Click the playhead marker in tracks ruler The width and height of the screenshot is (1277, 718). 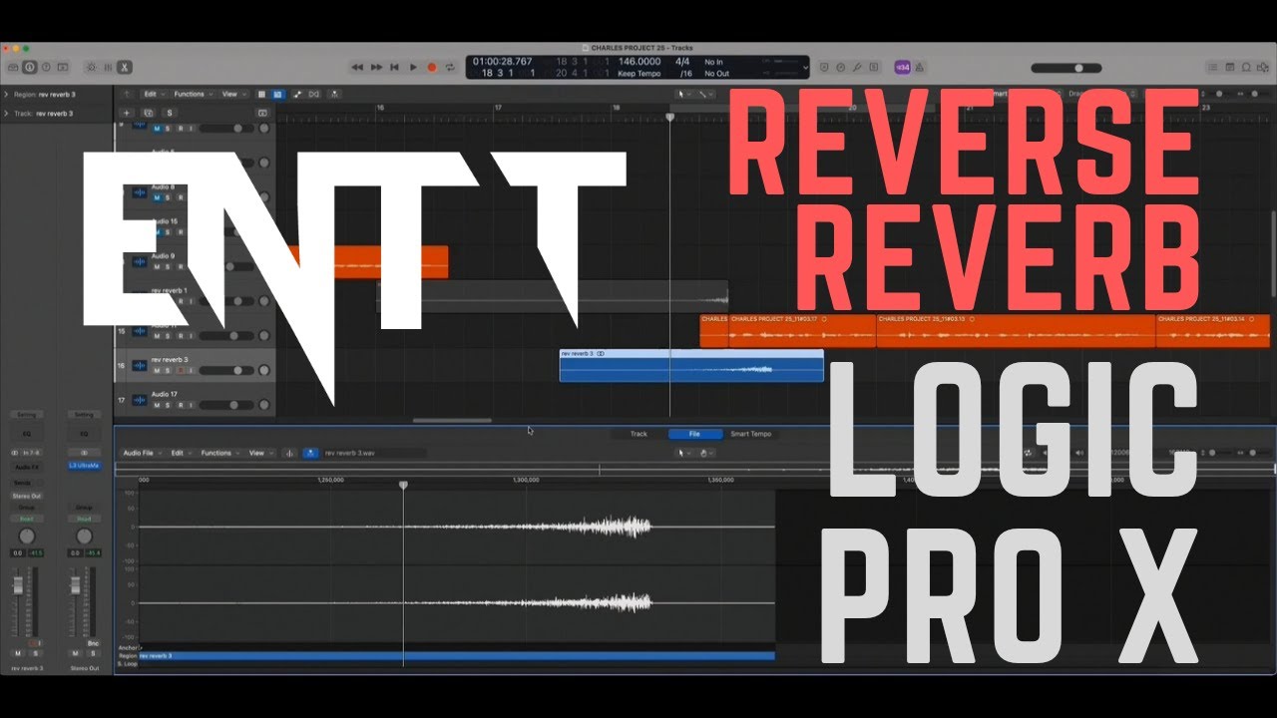pyautogui.click(x=669, y=117)
